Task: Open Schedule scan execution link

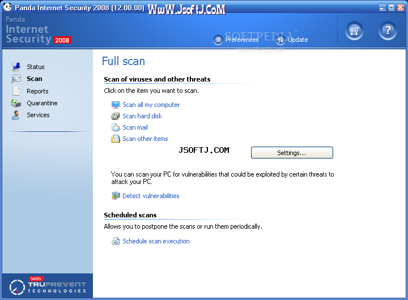Action: pyautogui.click(x=156, y=241)
